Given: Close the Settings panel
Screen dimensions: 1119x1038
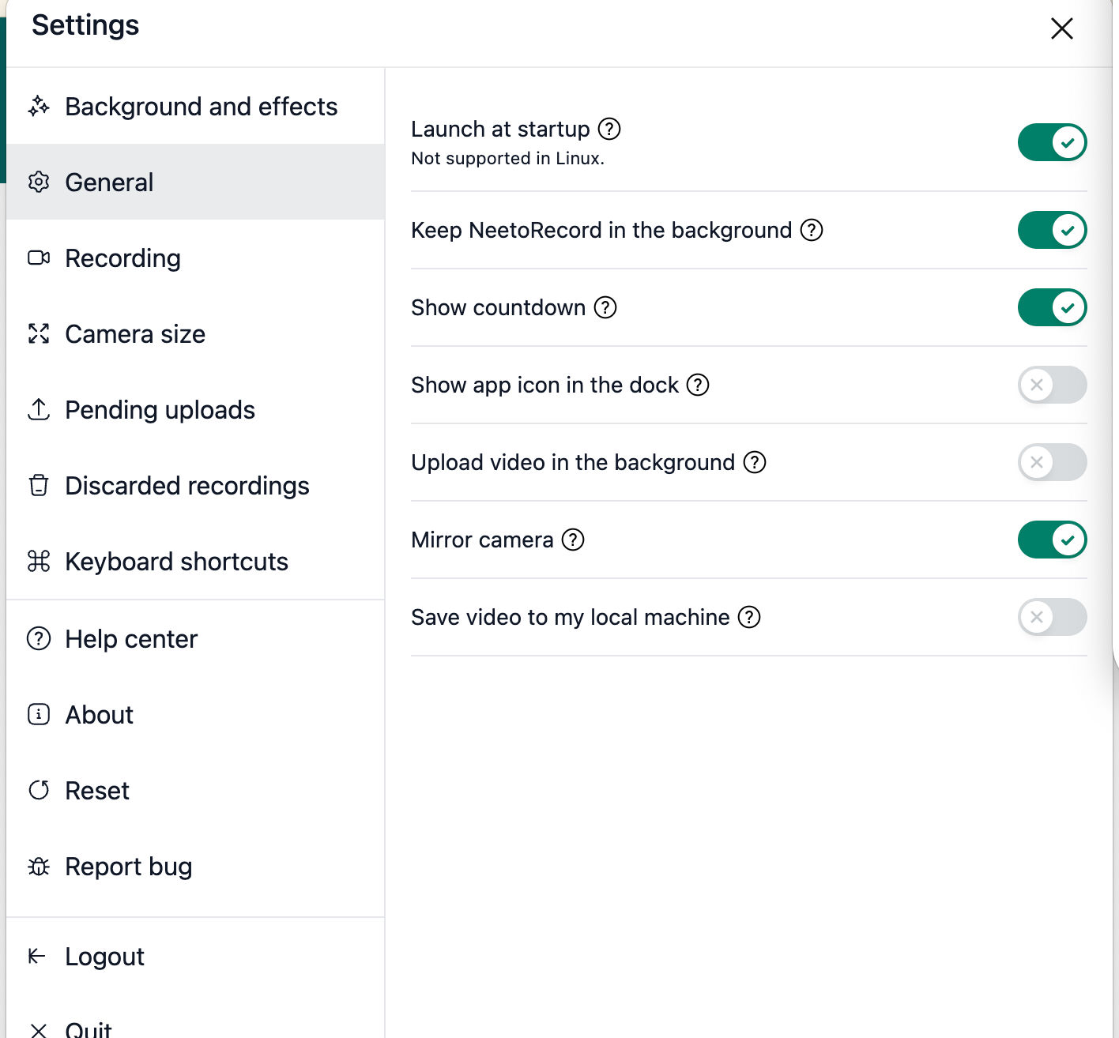Looking at the screenshot, I should click(1061, 28).
